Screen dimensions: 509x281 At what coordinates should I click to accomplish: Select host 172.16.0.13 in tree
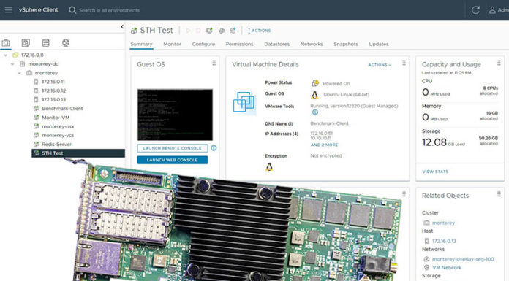(x=53, y=99)
